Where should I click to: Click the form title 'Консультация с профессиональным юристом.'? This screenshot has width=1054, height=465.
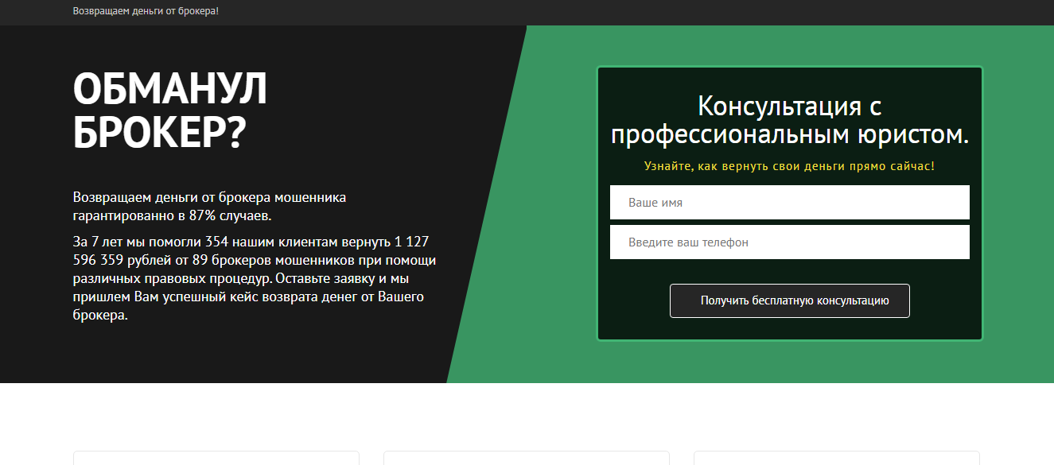(x=789, y=120)
